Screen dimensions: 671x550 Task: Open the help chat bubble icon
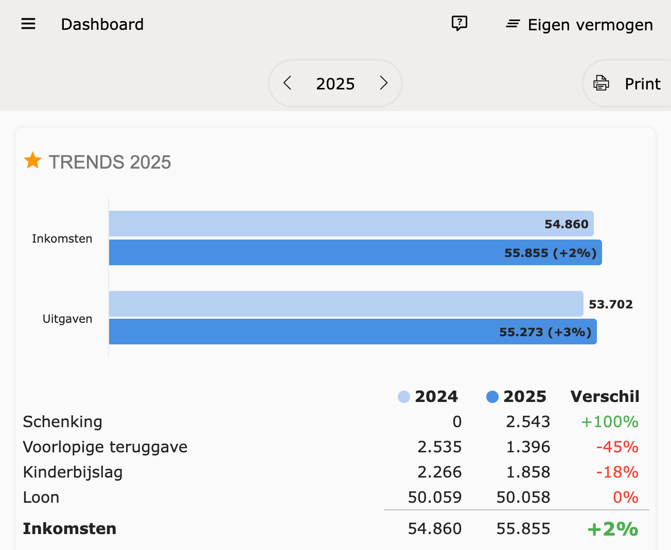(459, 23)
